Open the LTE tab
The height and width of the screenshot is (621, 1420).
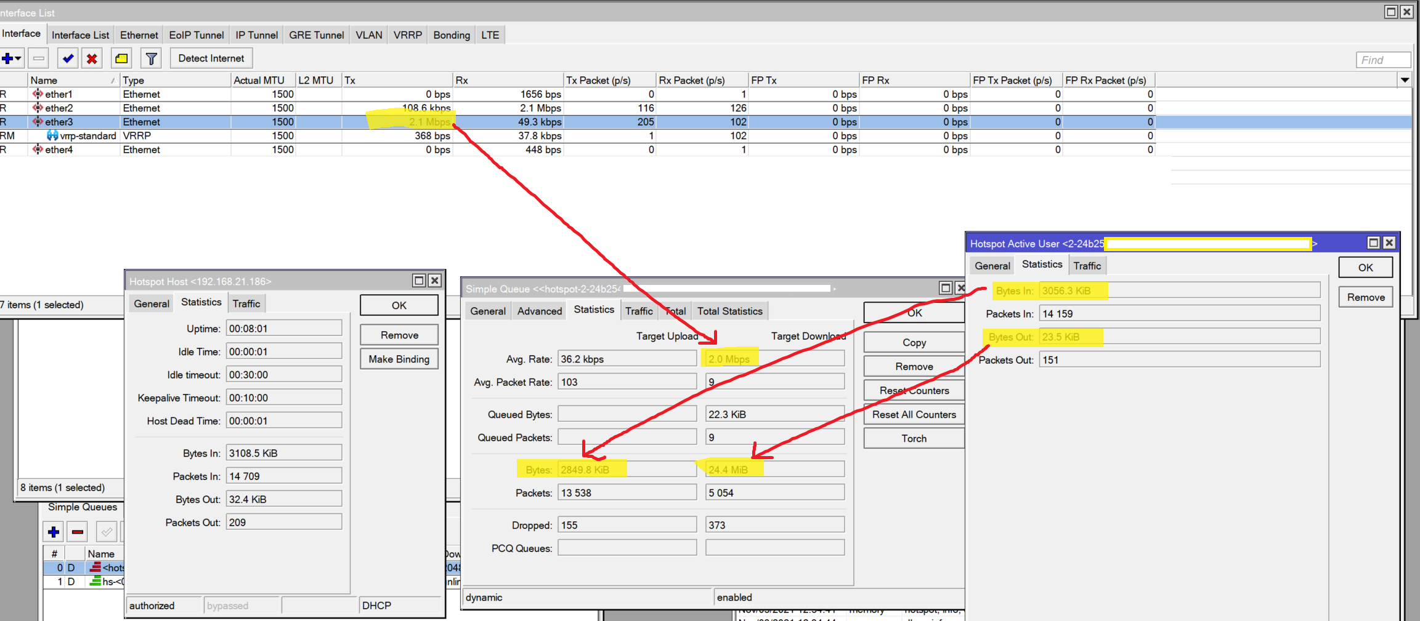pyautogui.click(x=490, y=35)
